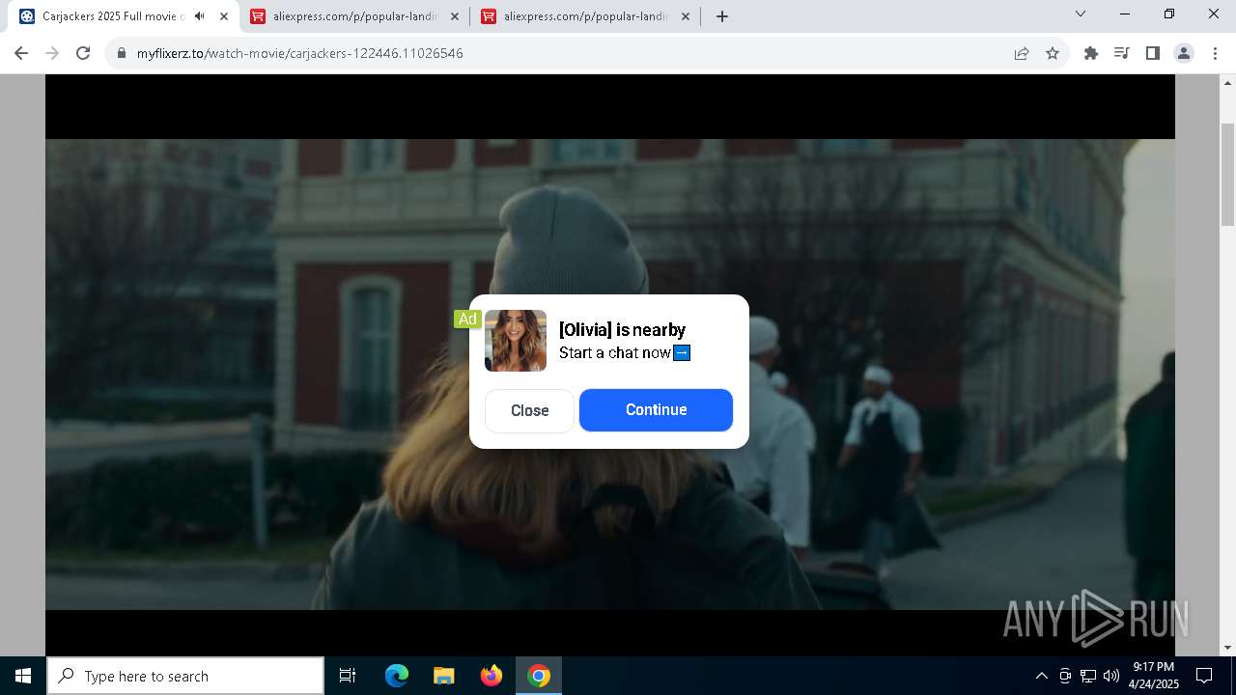This screenshot has height=695, width=1236.
Task: Go back to the previous page
Action: [x=21, y=53]
